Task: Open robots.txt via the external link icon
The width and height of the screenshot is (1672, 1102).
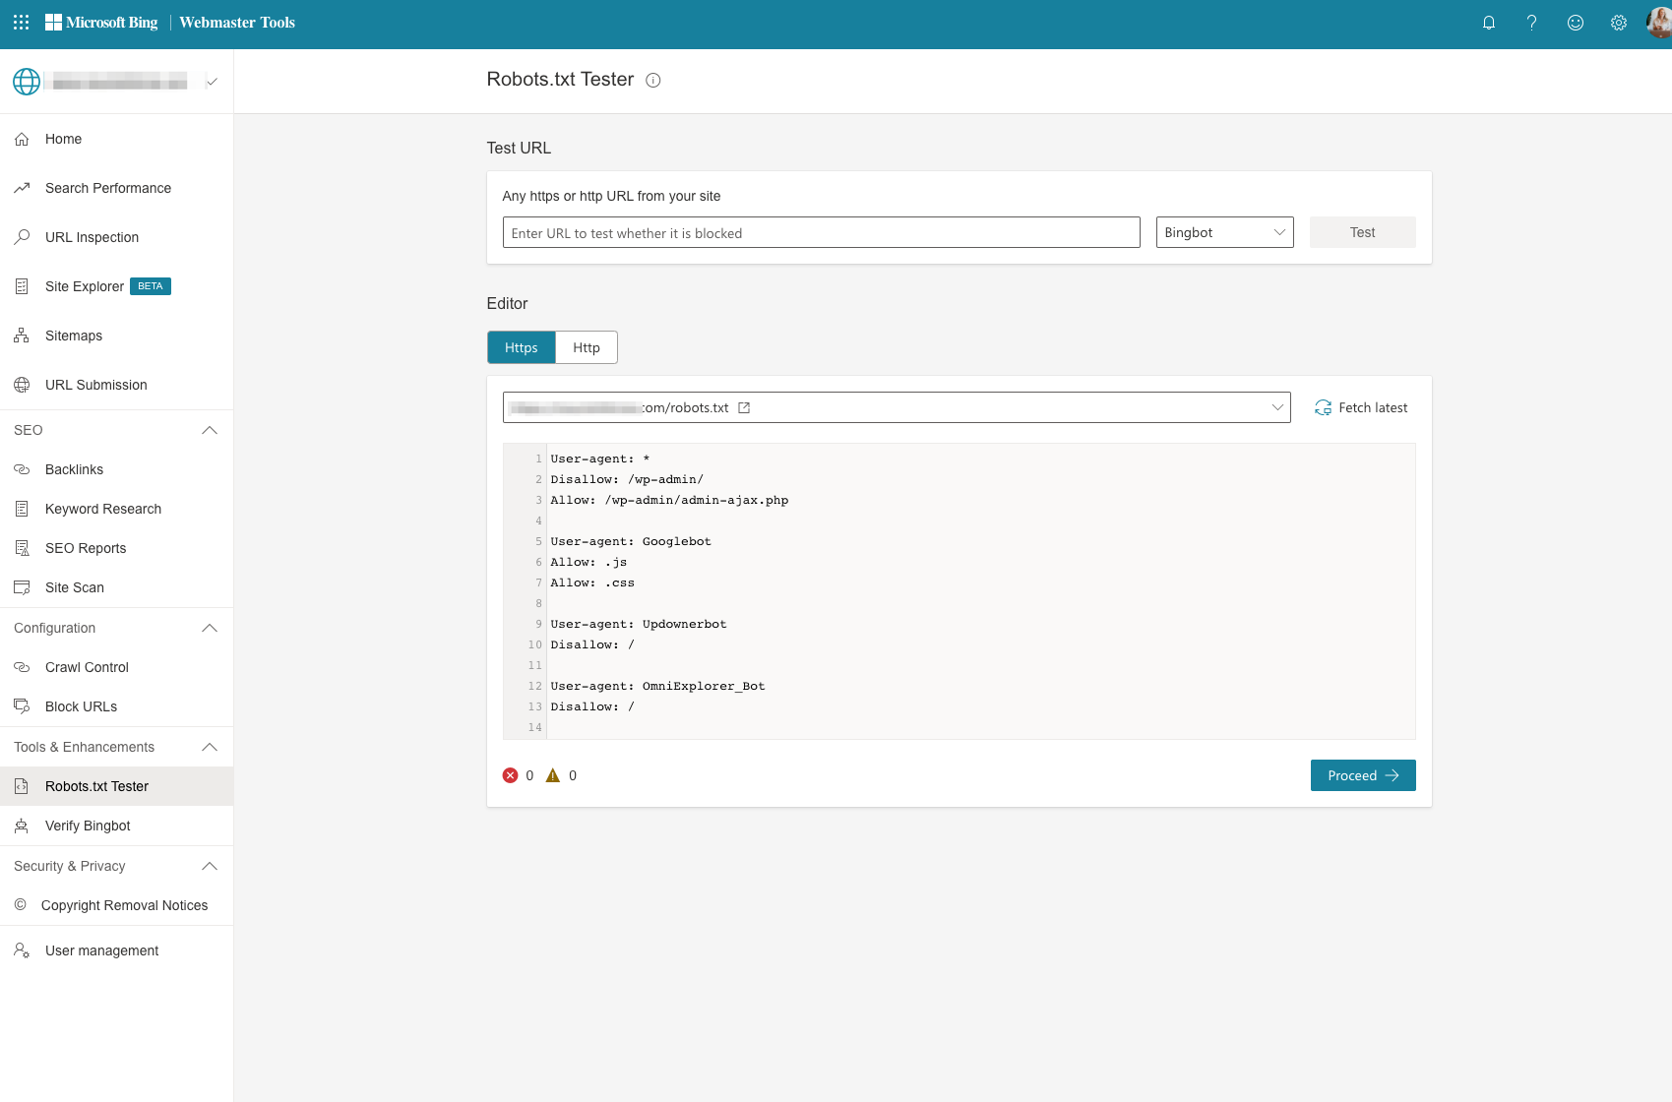Action: pyautogui.click(x=745, y=406)
